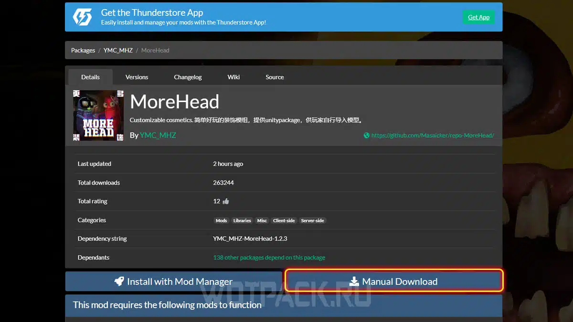Click the 'Total rating' row label

pyautogui.click(x=93, y=201)
